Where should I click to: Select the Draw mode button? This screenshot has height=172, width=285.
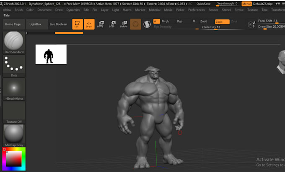point(89,24)
